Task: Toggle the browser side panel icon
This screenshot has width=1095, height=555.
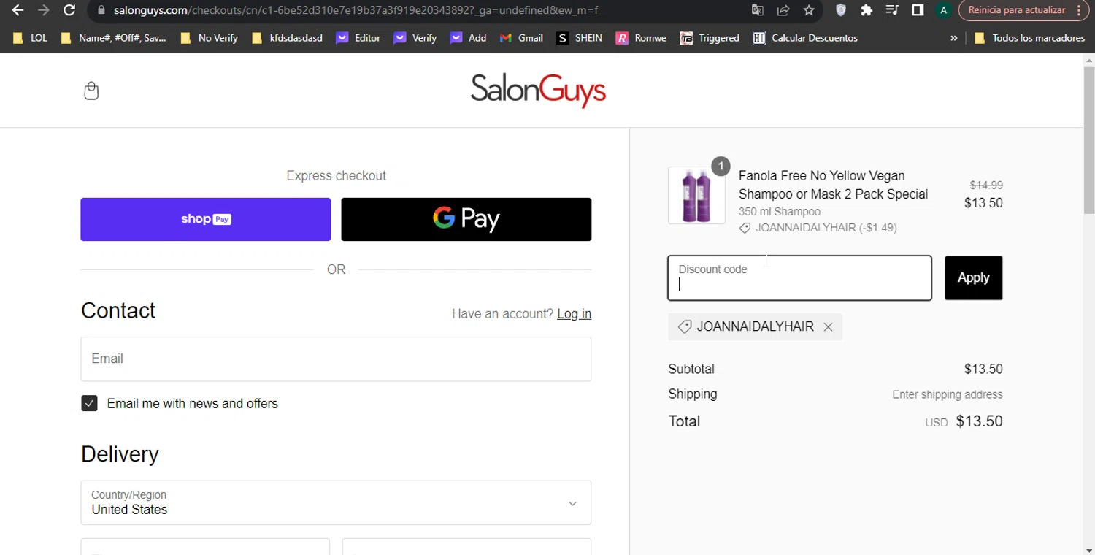Action: click(918, 10)
